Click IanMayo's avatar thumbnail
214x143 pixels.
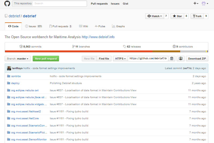click(9, 68)
